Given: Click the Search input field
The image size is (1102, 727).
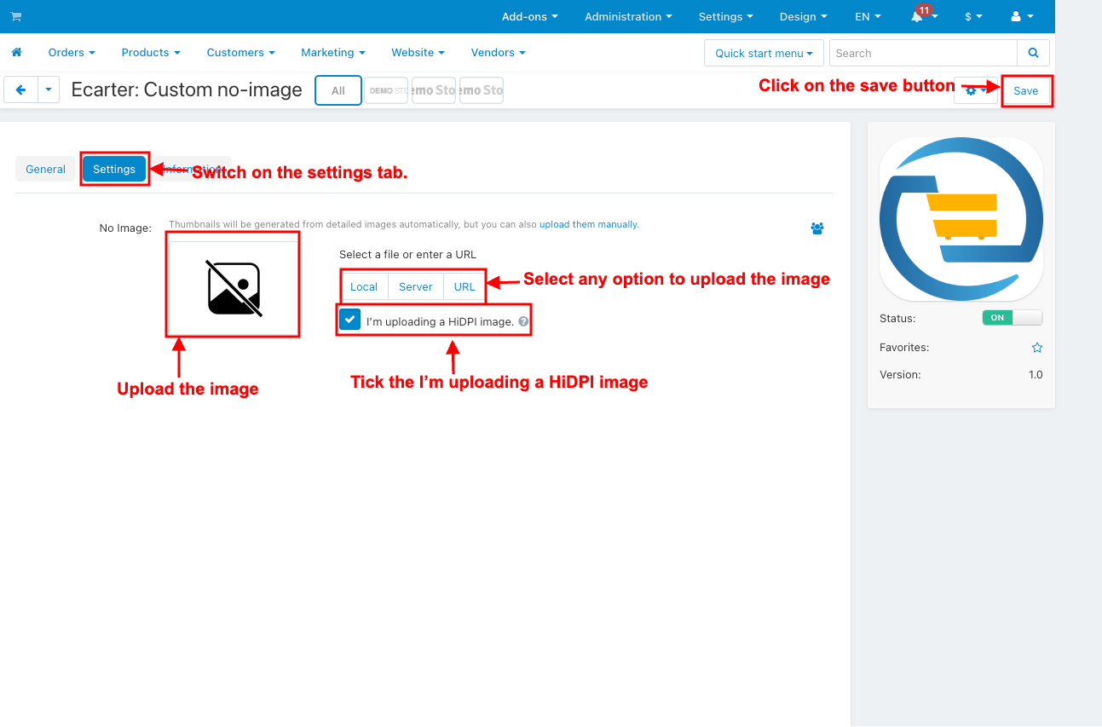Looking at the screenshot, I should click(922, 53).
